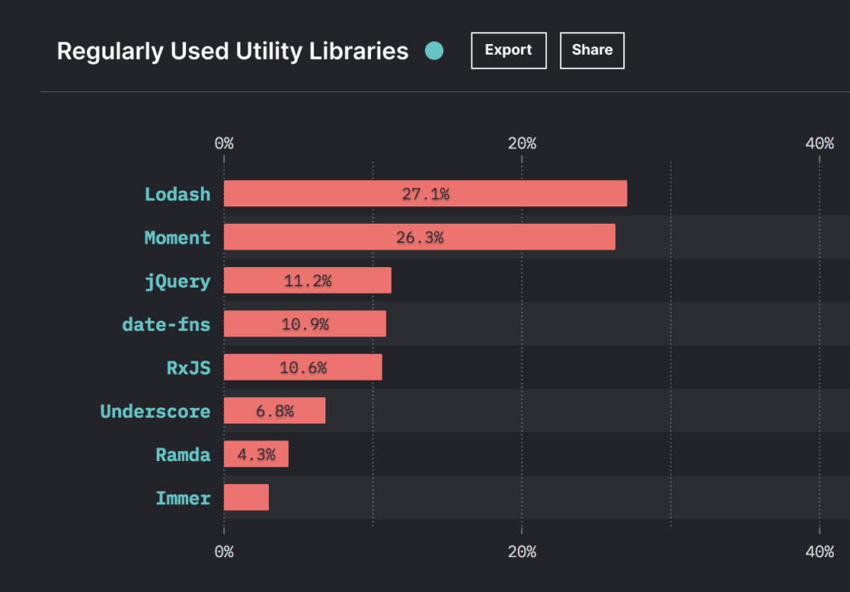Click the RxJS bar showing 10.6%
The width and height of the screenshot is (850, 592).
301,367
